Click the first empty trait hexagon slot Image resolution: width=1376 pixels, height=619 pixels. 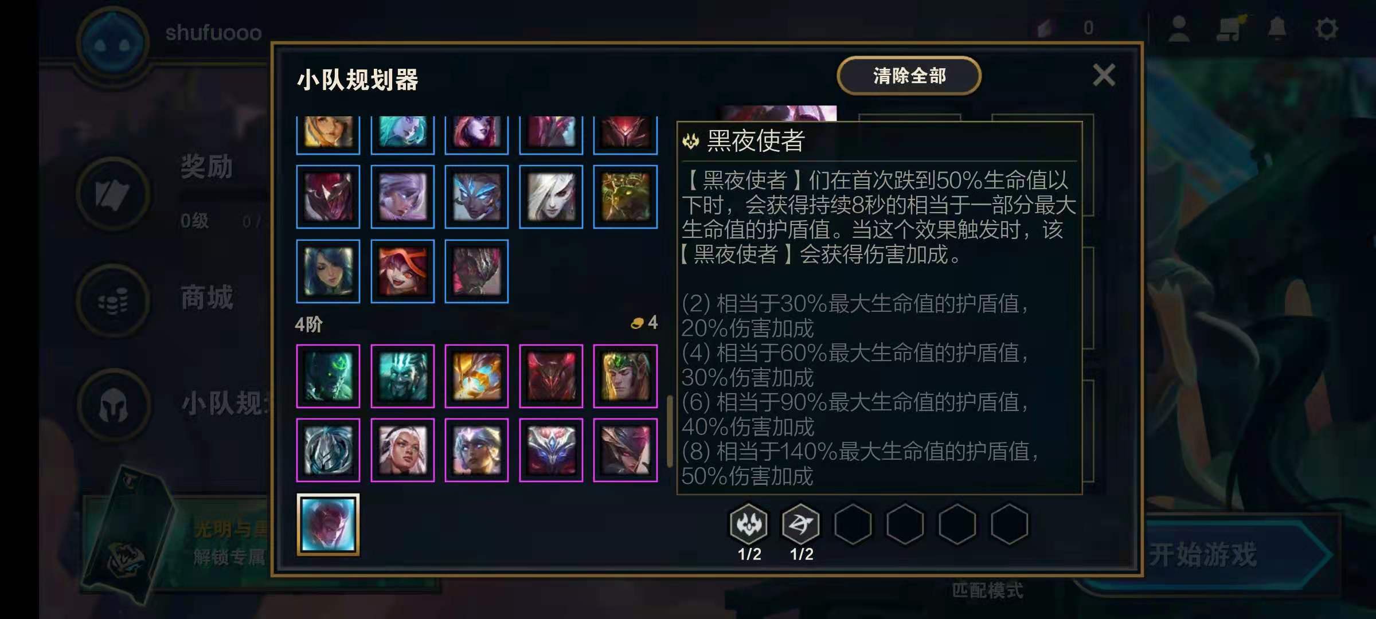pos(853,524)
